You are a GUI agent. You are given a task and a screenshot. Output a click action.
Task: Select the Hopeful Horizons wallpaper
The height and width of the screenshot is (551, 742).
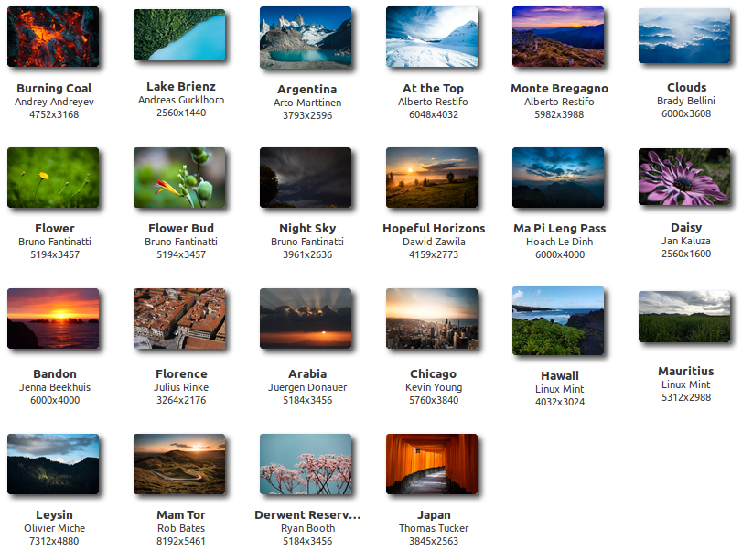(x=432, y=178)
